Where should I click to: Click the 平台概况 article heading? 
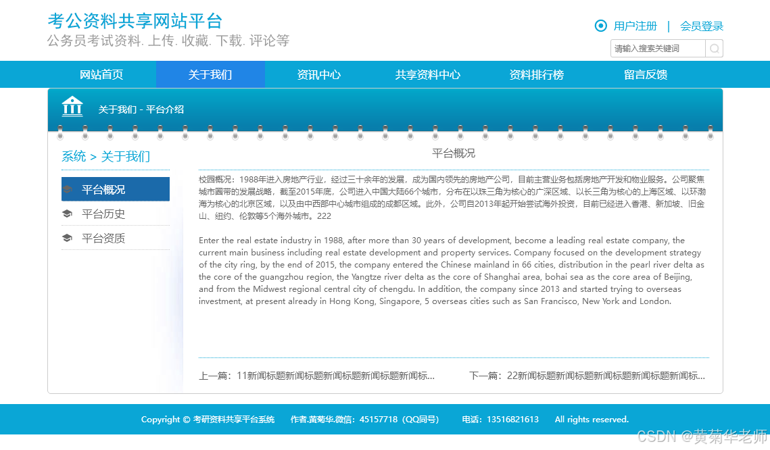click(x=454, y=153)
